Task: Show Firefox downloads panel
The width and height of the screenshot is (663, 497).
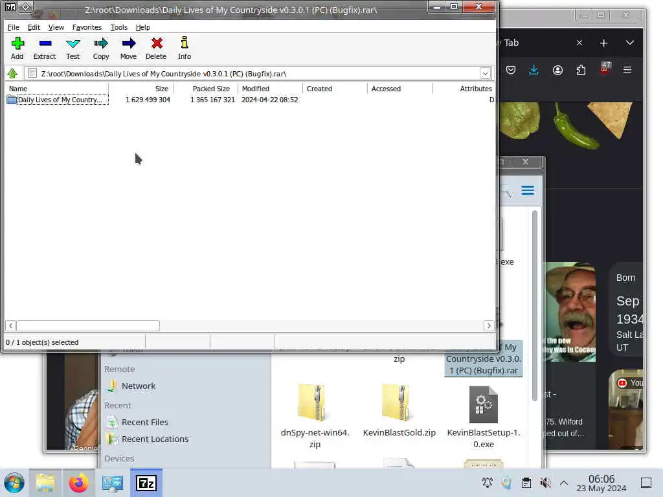Action: point(534,70)
